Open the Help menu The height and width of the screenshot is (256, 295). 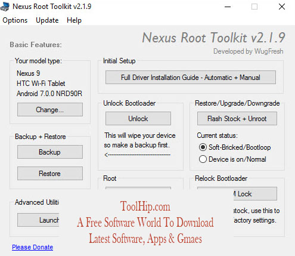click(x=74, y=20)
